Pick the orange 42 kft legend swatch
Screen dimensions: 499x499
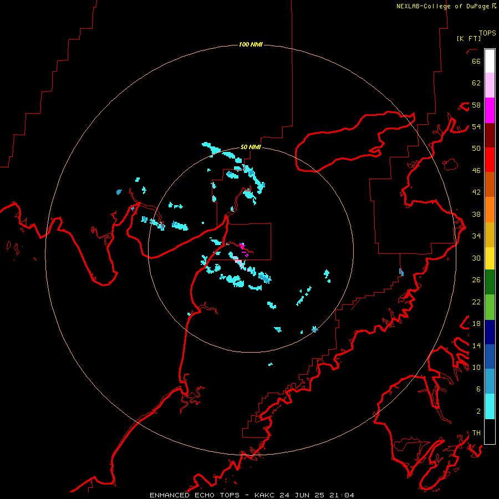(x=490, y=210)
